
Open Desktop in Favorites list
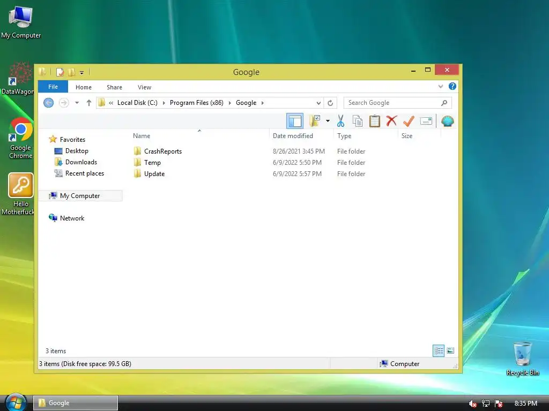77,150
